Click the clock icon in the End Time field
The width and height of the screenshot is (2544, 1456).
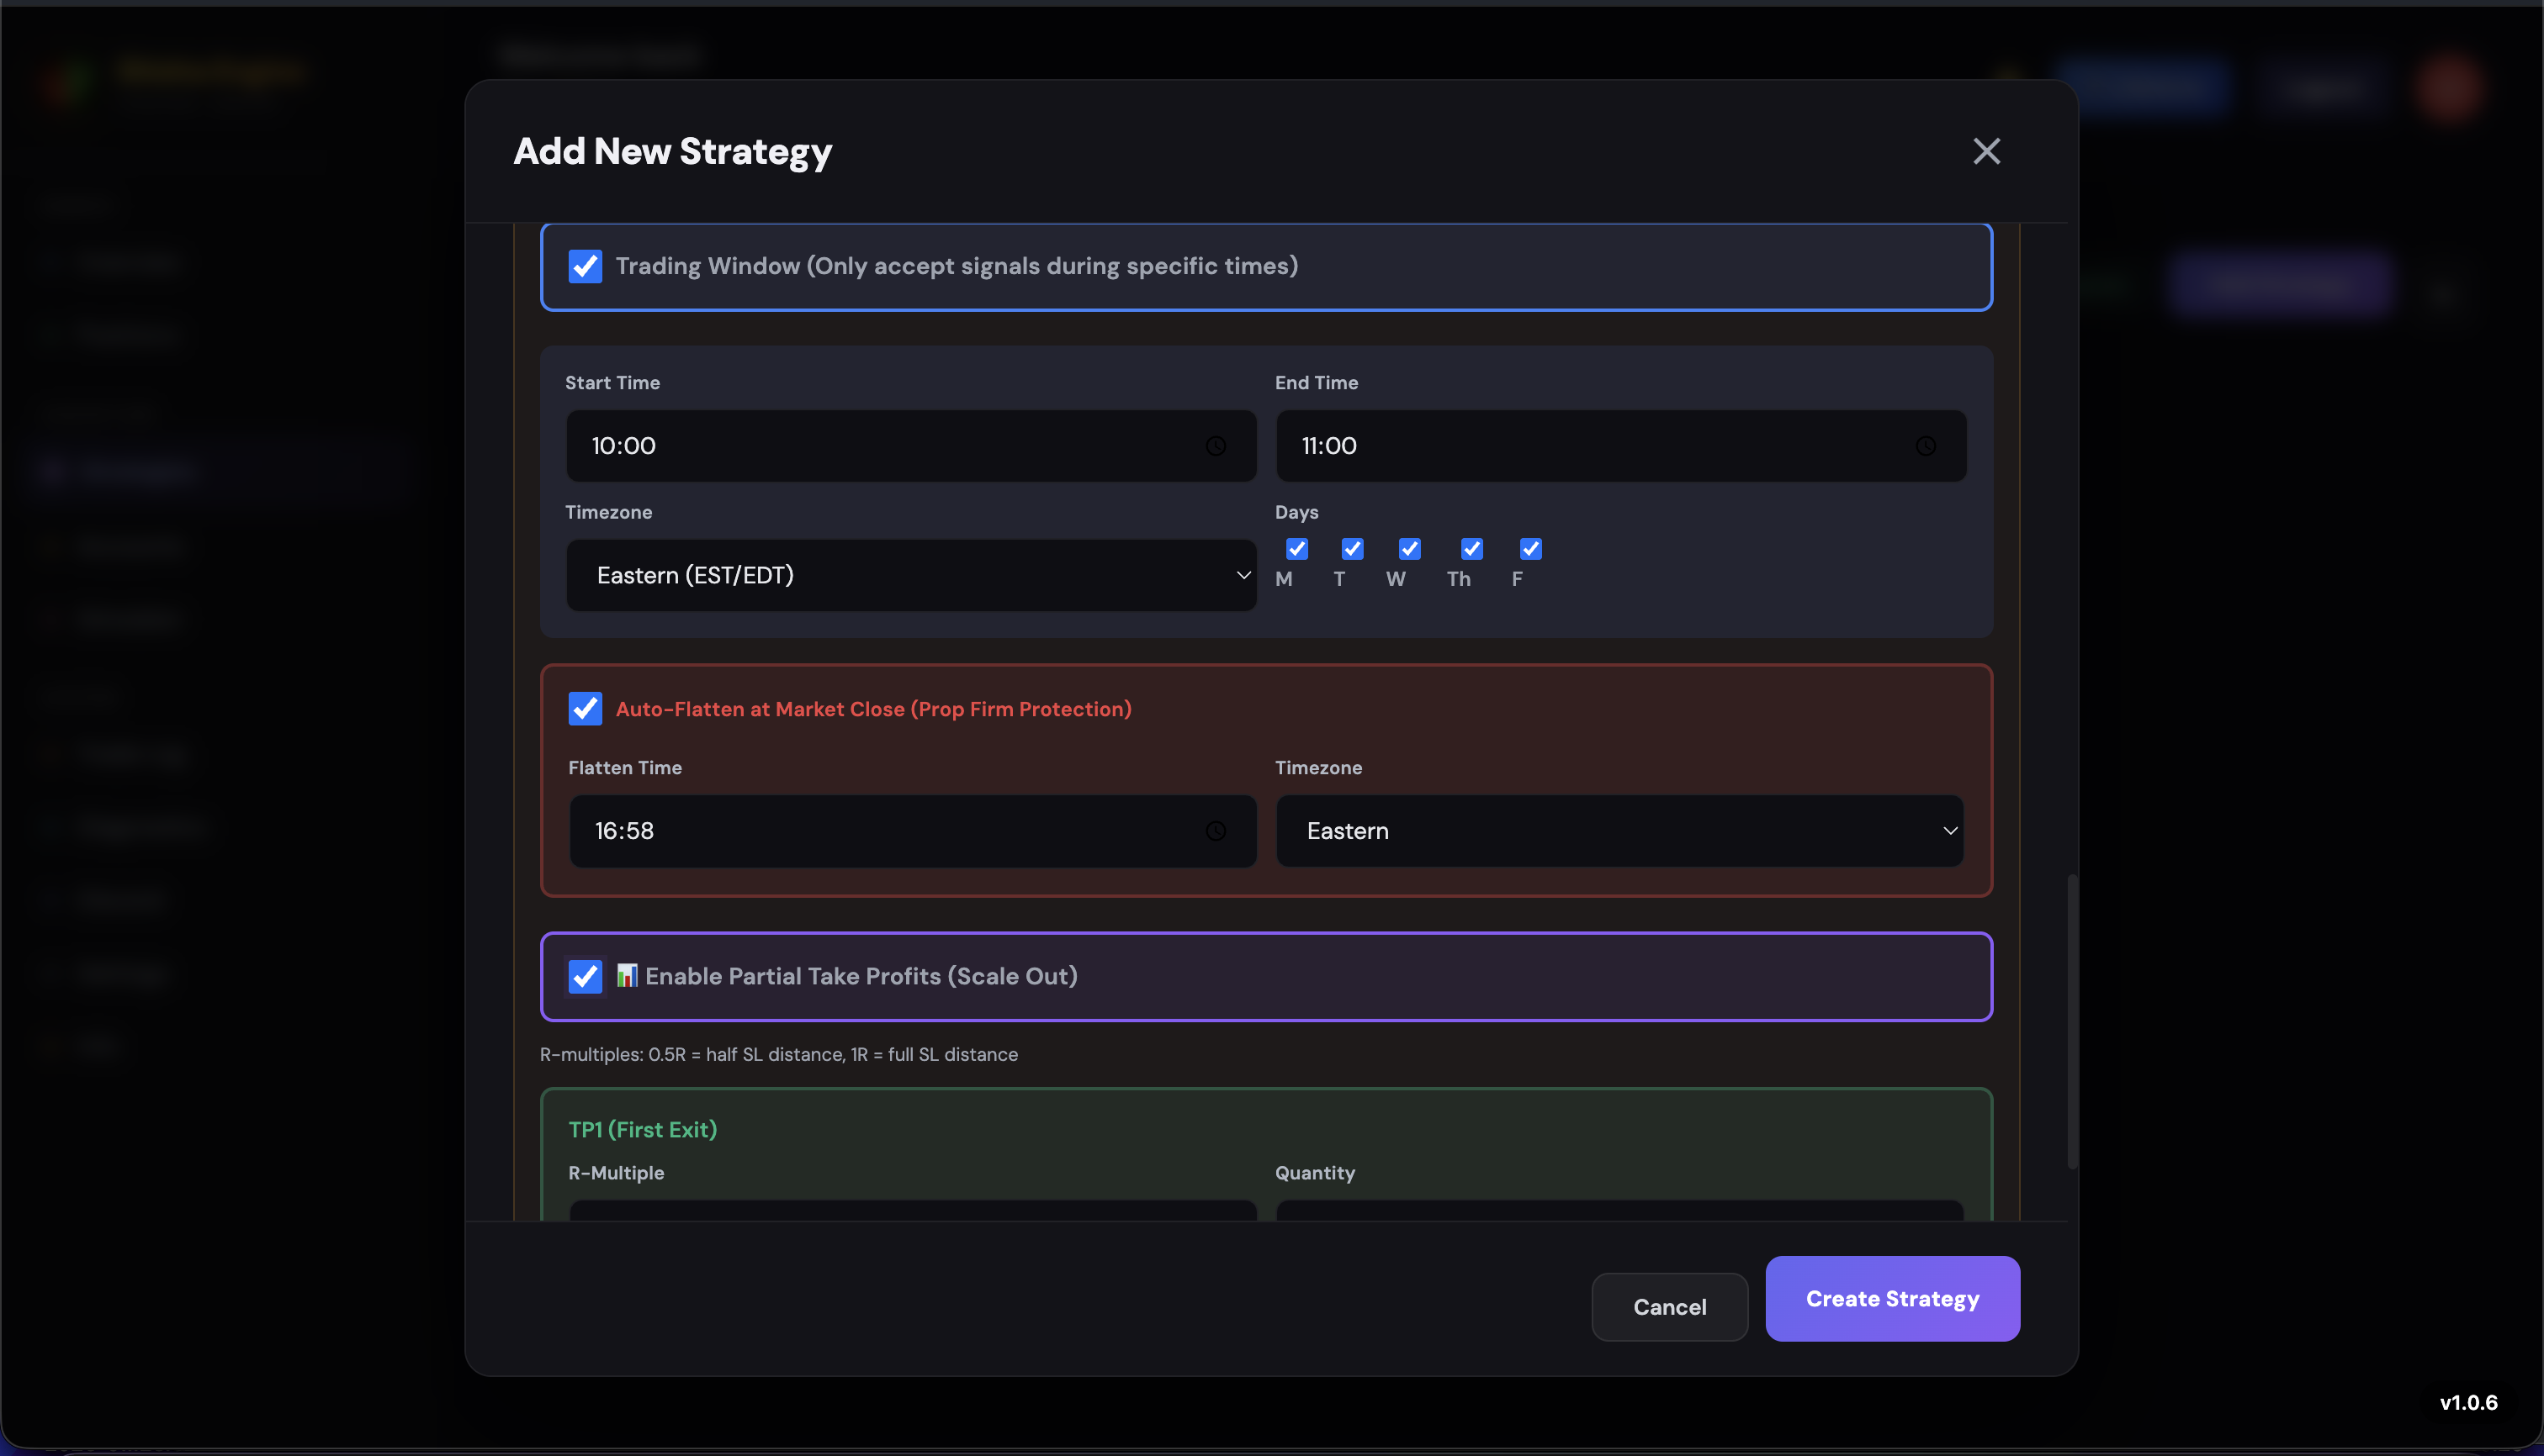[x=1926, y=446]
